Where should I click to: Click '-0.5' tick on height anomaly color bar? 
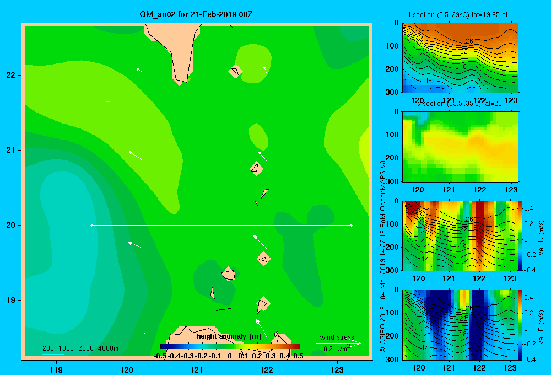pos(160,356)
